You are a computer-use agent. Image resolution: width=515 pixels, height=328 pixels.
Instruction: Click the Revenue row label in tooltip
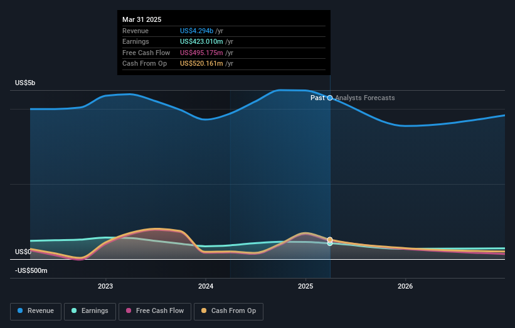[x=135, y=31]
